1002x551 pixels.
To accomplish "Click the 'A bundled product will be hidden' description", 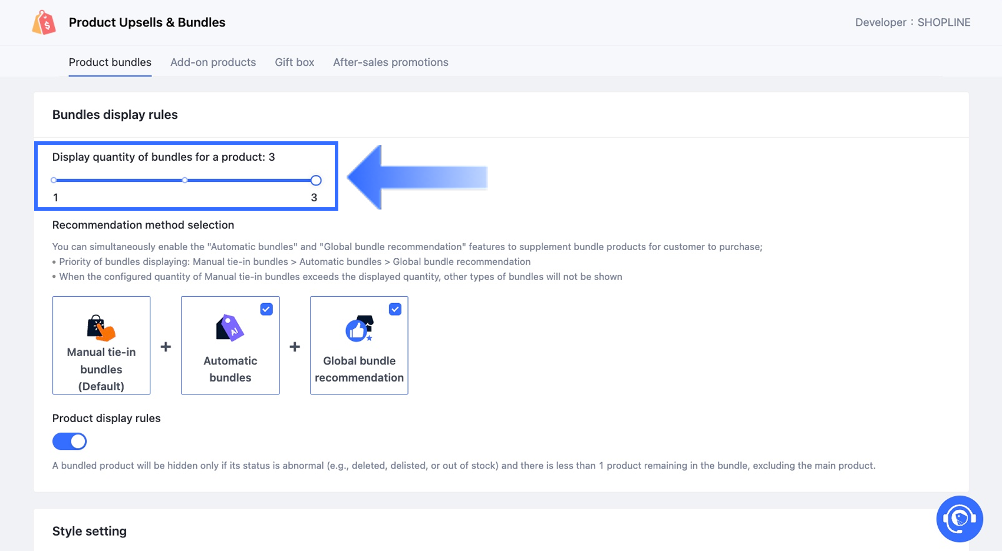I will [x=464, y=466].
